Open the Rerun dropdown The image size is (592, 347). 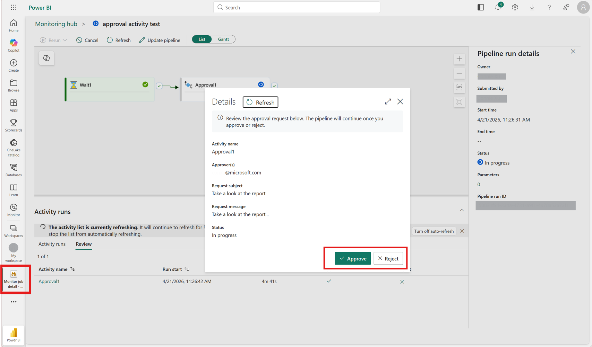53,40
